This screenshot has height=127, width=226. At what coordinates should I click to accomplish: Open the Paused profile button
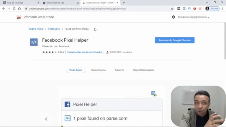pyautogui.click(x=212, y=8)
